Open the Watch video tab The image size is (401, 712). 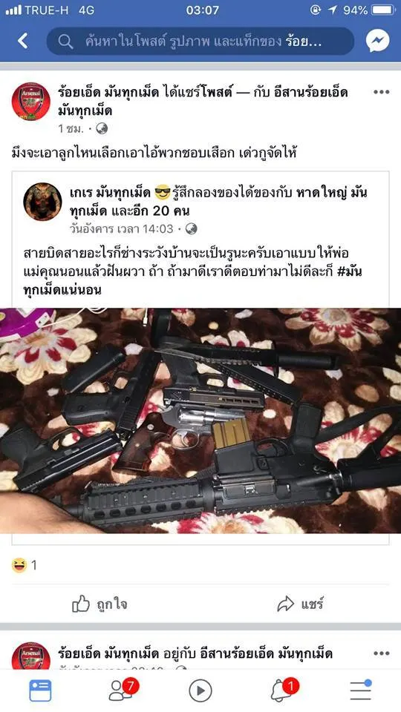(200, 691)
